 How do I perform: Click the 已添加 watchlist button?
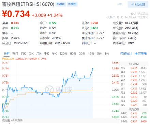coord(138,4)
